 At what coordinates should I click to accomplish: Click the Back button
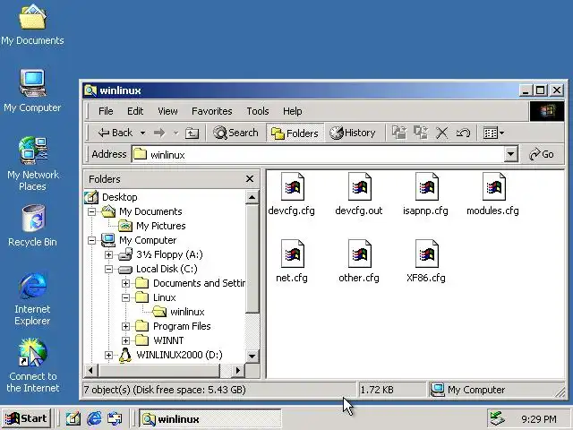click(115, 133)
